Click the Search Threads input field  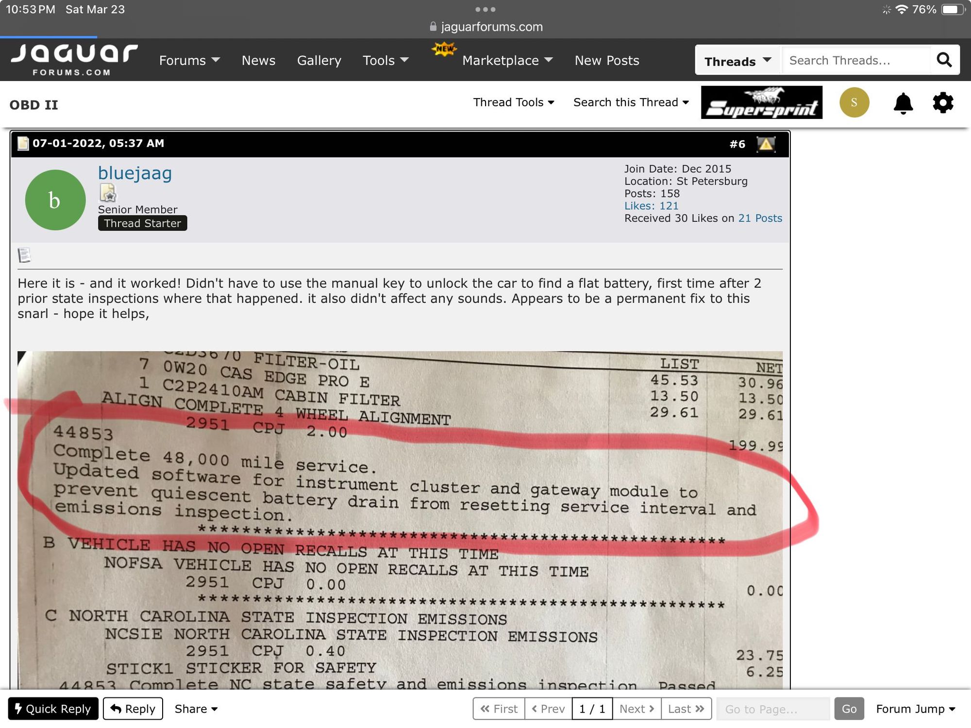(x=855, y=60)
